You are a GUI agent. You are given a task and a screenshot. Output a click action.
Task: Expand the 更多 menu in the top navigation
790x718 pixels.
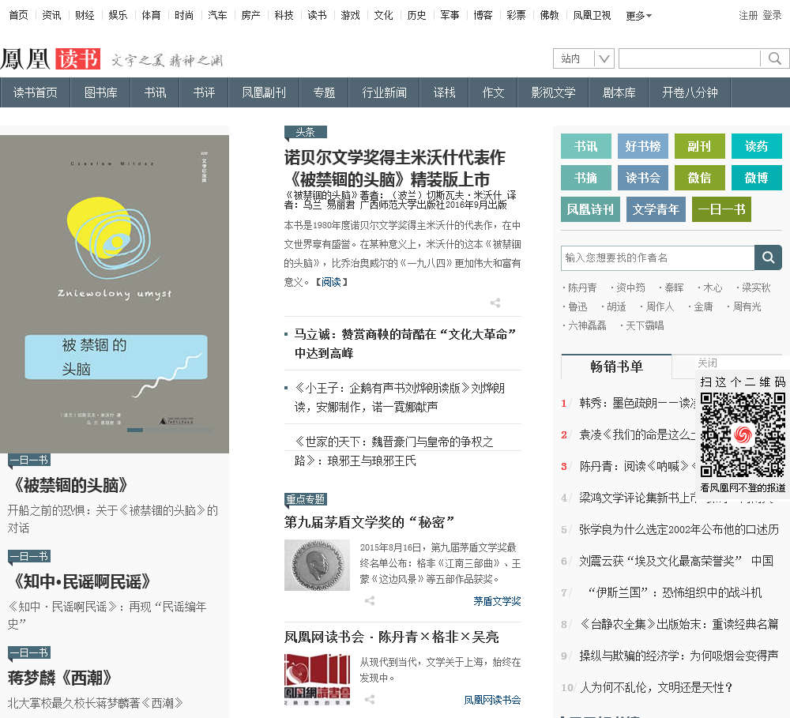[x=638, y=16]
